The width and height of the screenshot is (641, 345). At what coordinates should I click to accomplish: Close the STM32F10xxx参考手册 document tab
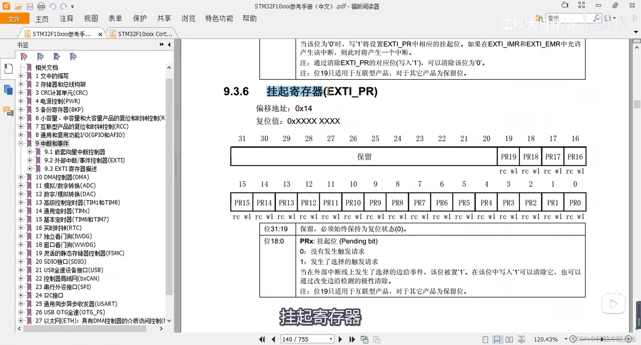pyautogui.click(x=100, y=34)
